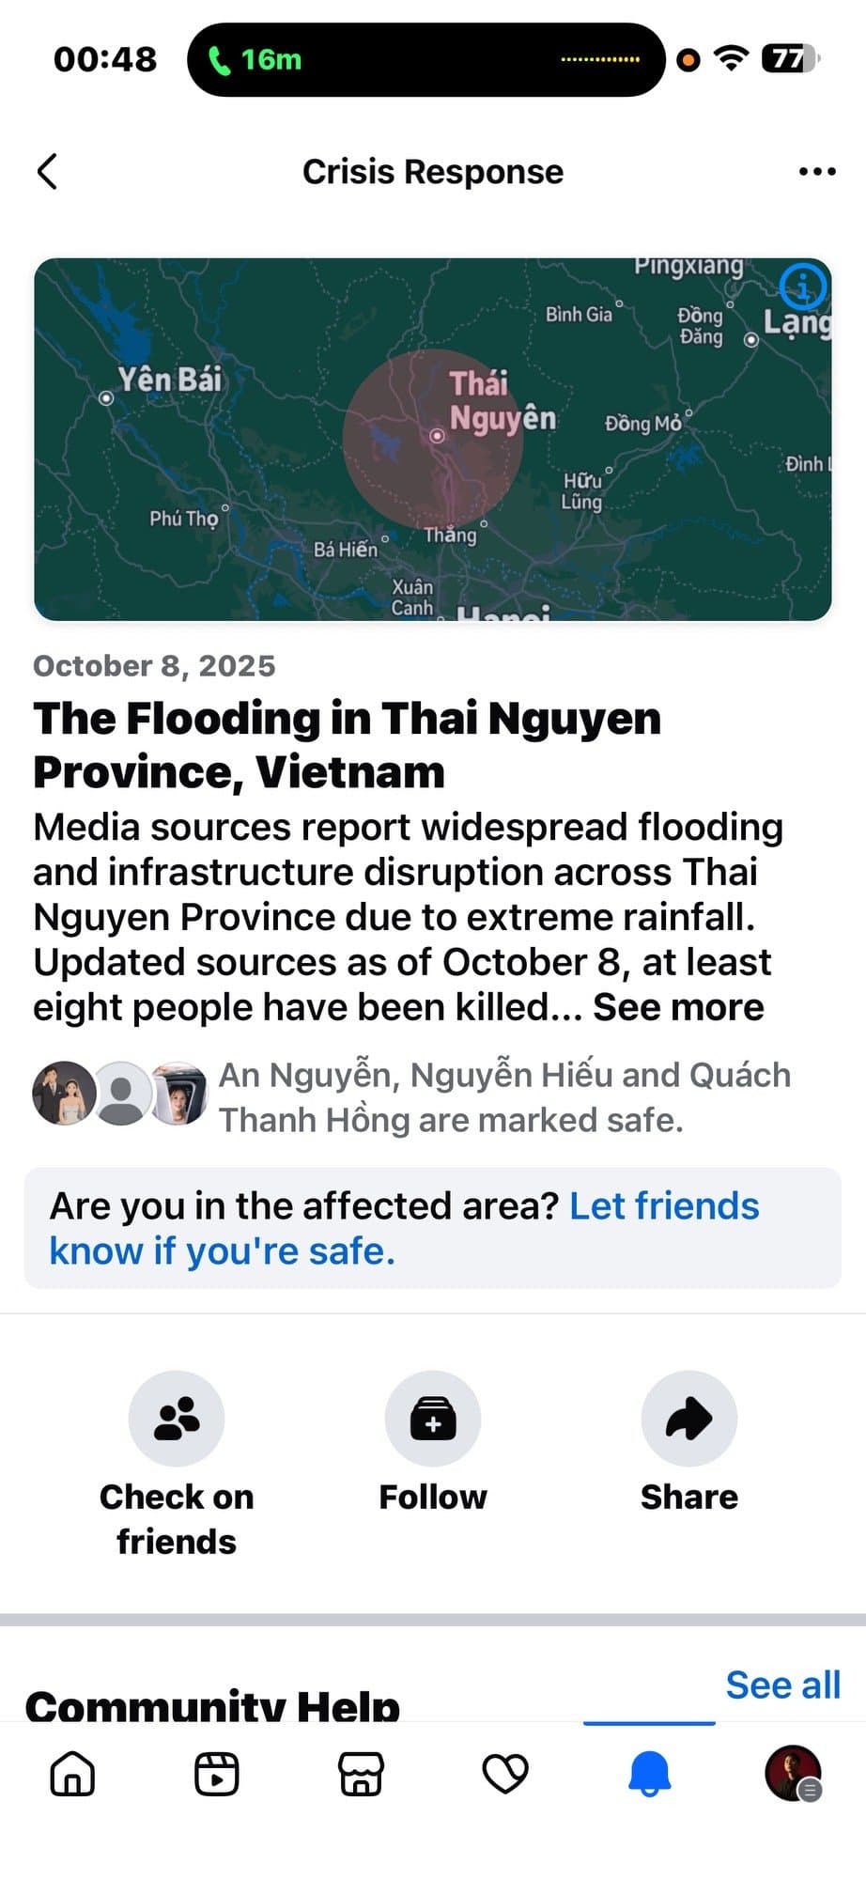Viewport: 866px width, 1879px height.
Task: Tap the map info icon
Action: (x=803, y=287)
